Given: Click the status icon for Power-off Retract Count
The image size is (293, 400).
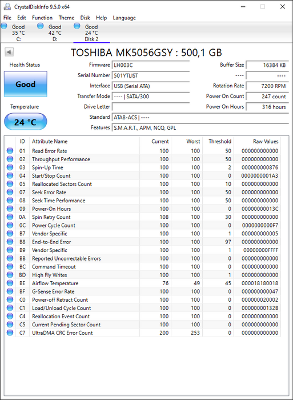Looking at the screenshot, I should [10, 299].
